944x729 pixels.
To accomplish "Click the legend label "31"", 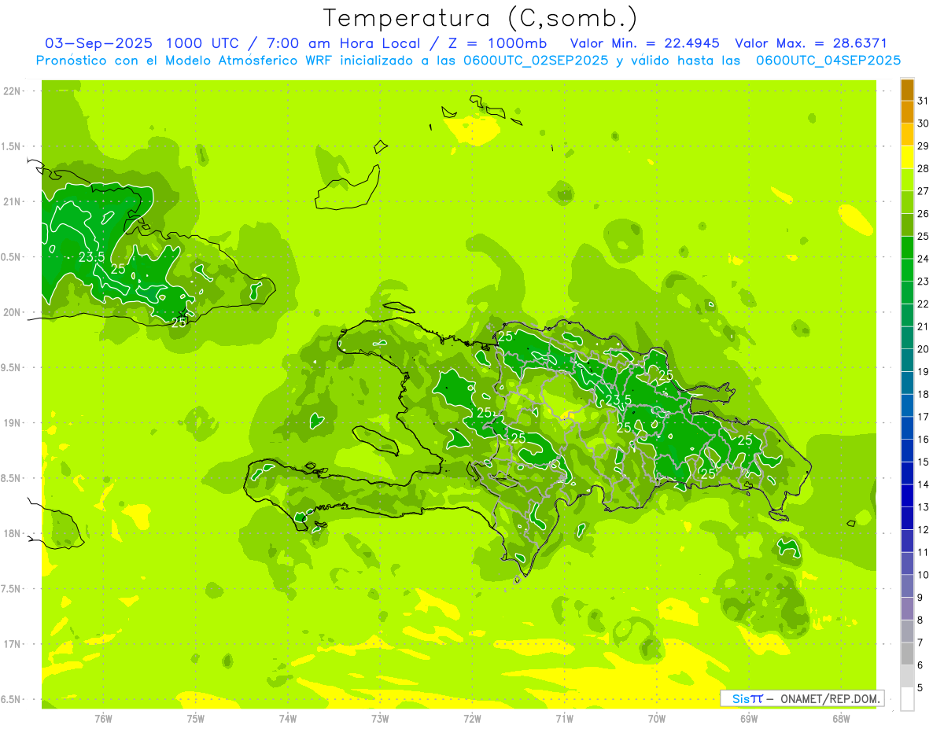I will [923, 101].
